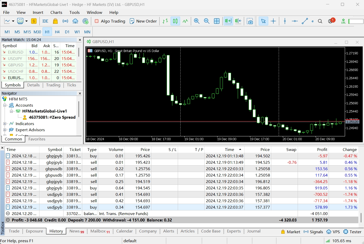Click the New Order button
This screenshot has height=244, width=364.
coord(143,21)
